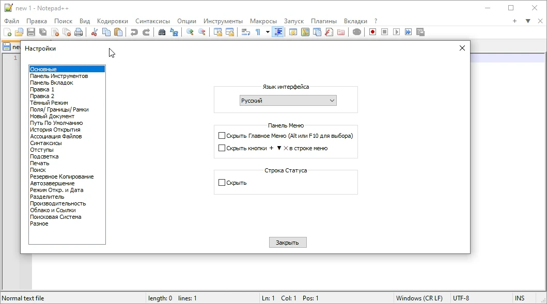
Task: Open the Document Map icon
Action: click(x=305, y=32)
